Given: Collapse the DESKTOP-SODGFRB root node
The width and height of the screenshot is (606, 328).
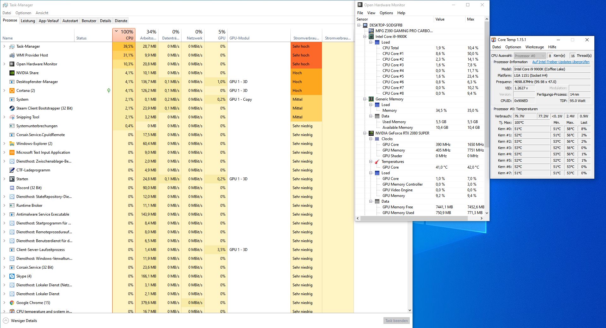Looking at the screenshot, I should tap(359, 25).
